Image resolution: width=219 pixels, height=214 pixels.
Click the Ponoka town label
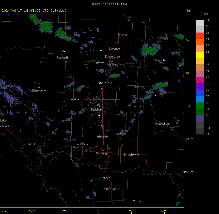pos(122,35)
